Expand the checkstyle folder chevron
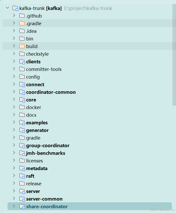The height and width of the screenshot is (213, 176). (14, 54)
